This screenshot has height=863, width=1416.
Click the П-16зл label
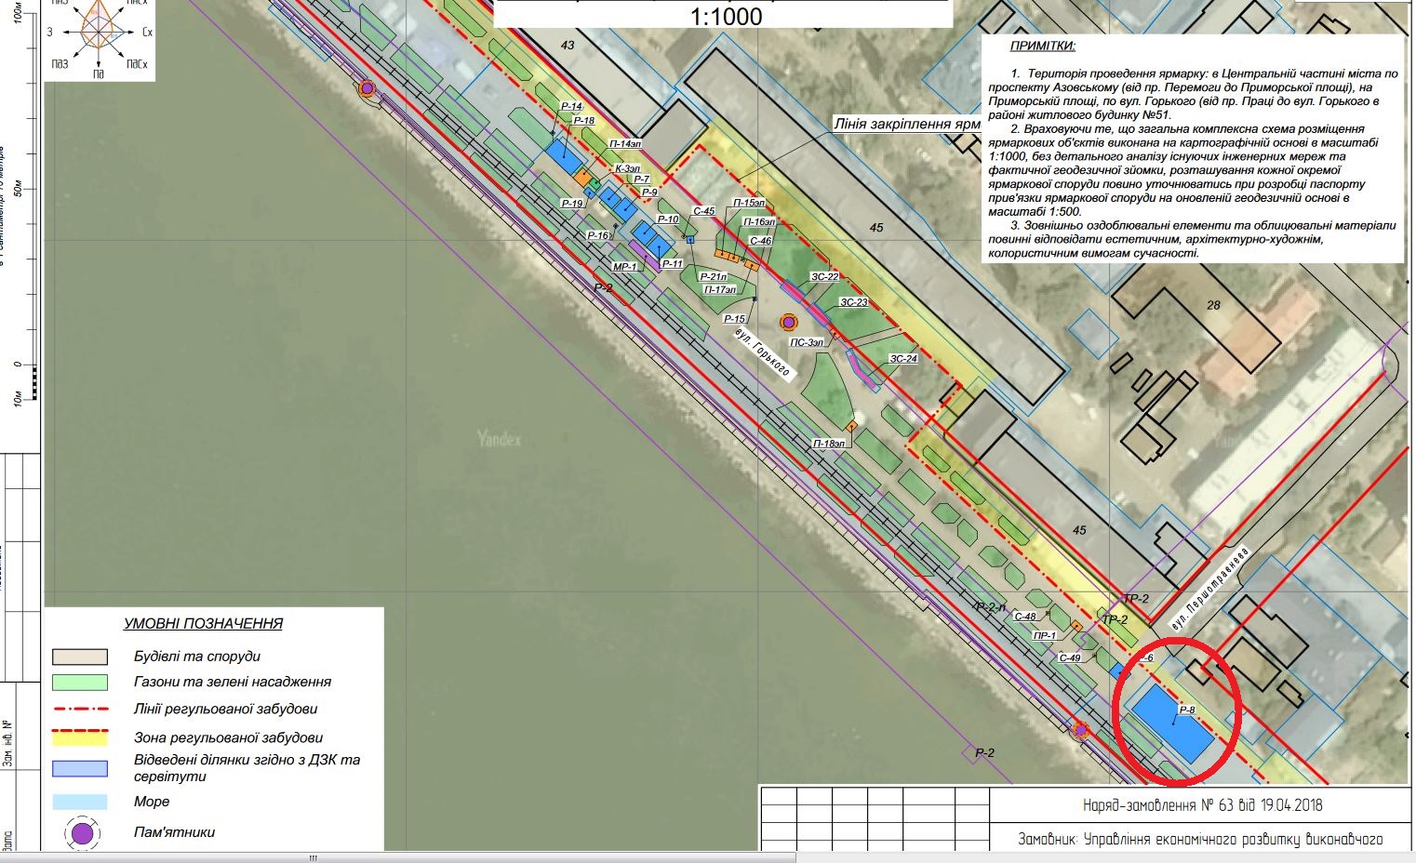click(759, 222)
